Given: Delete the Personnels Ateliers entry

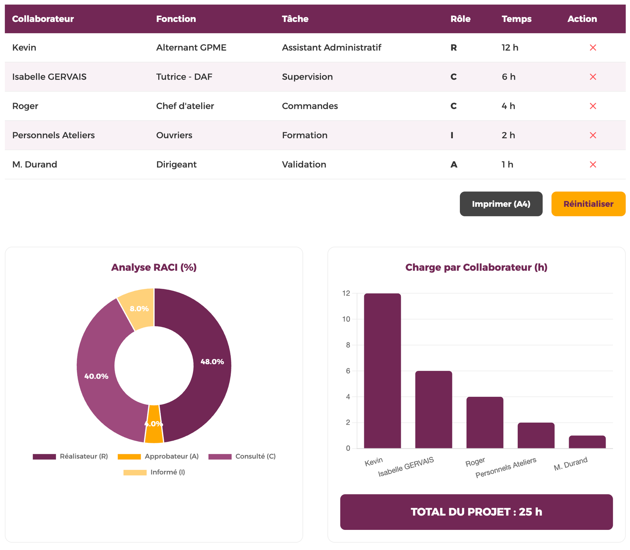Looking at the screenshot, I should [x=593, y=135].
